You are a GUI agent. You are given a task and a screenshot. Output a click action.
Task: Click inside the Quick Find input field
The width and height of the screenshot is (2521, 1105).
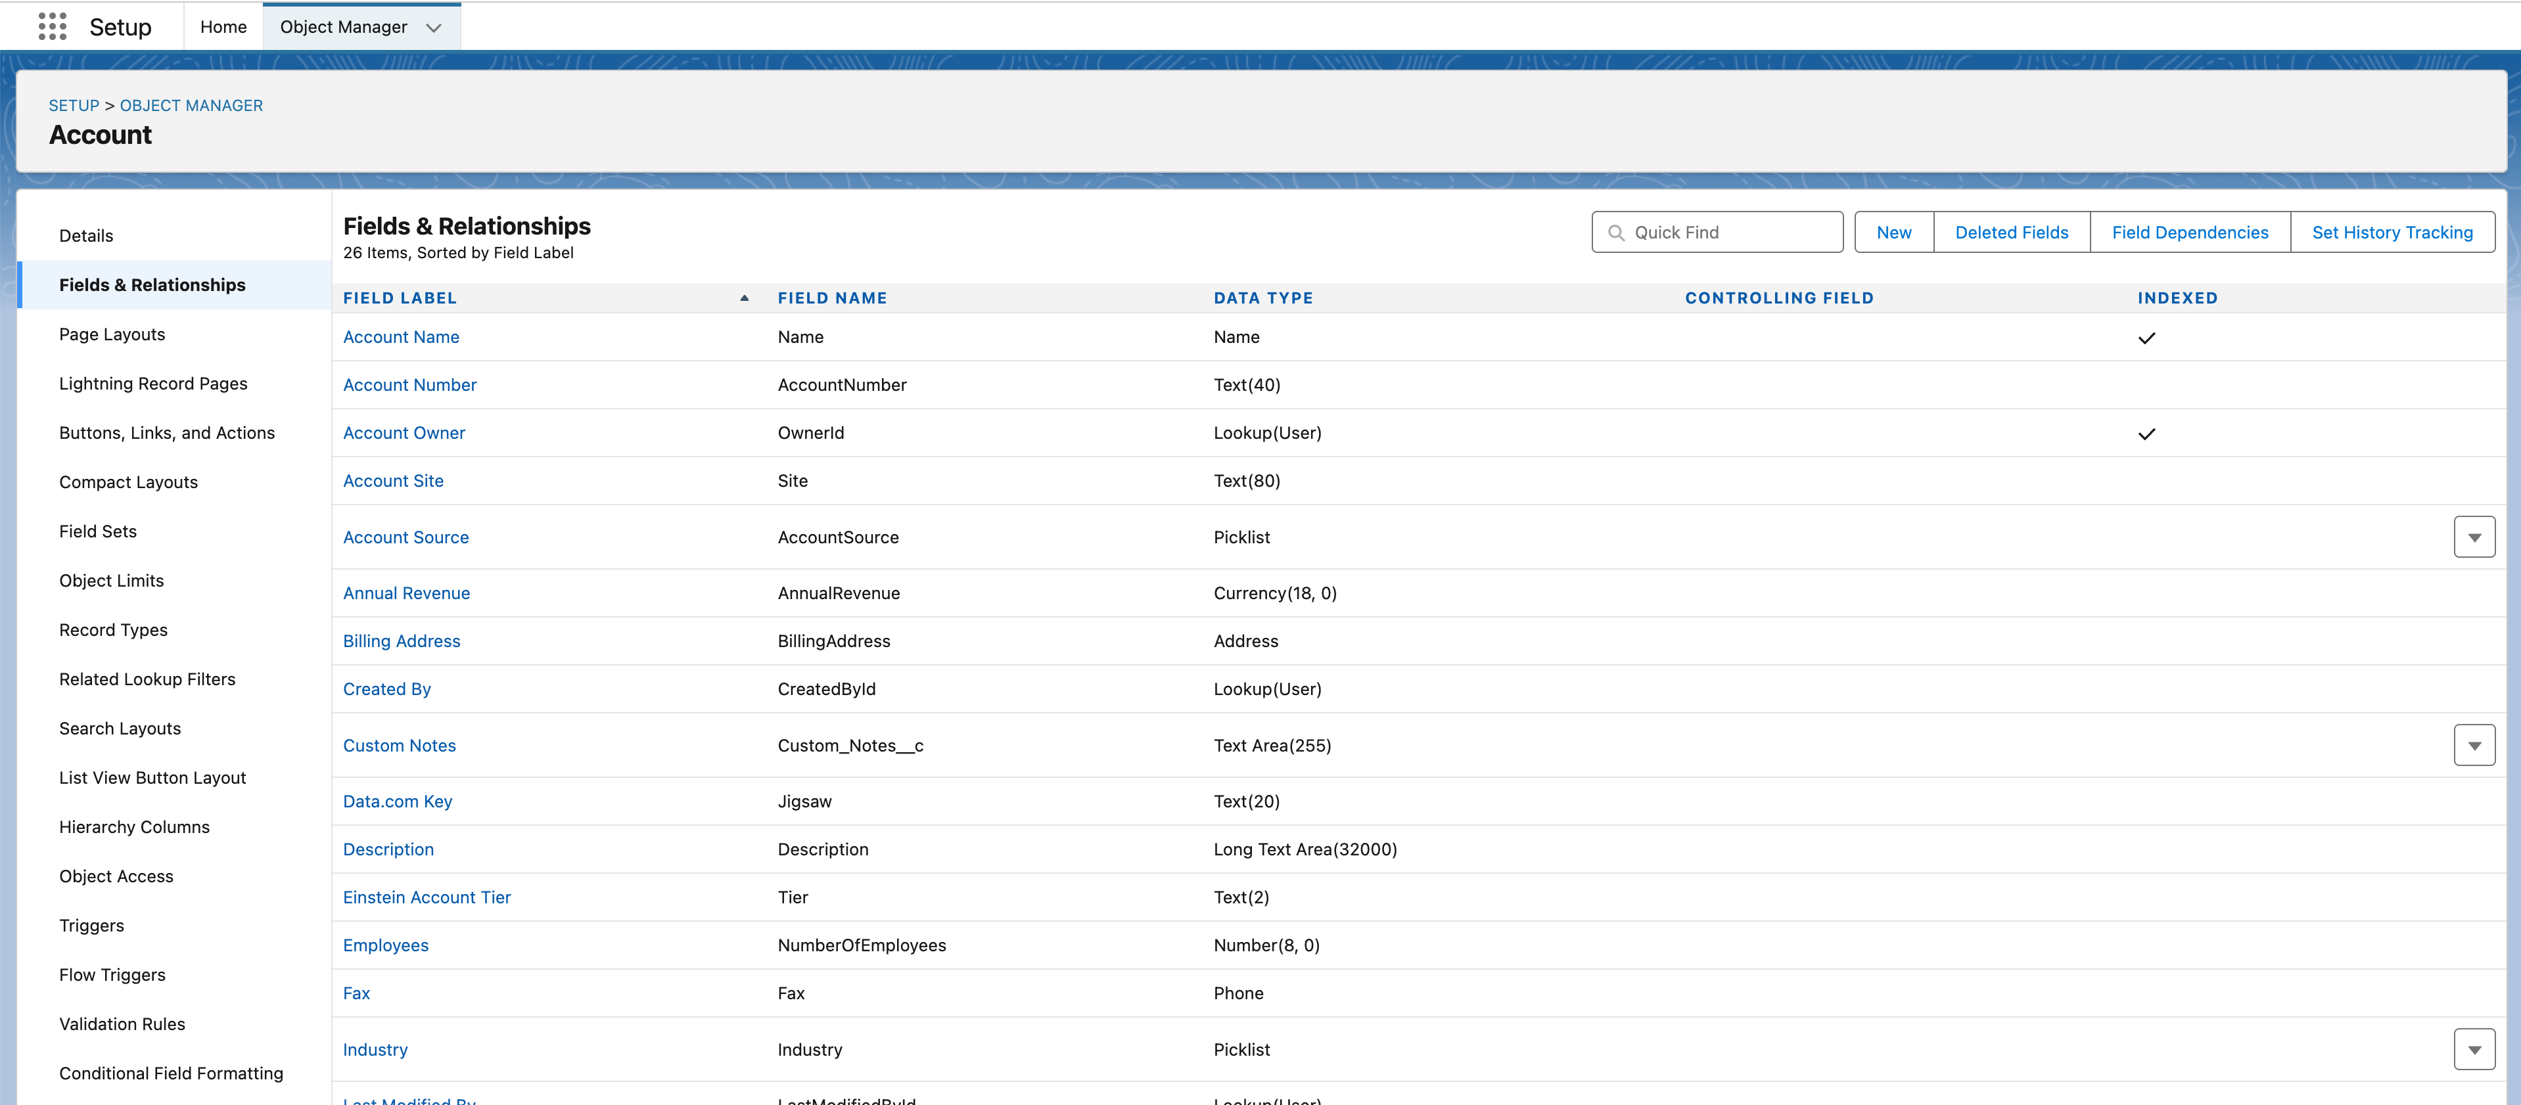click(x=1723, y=232)
